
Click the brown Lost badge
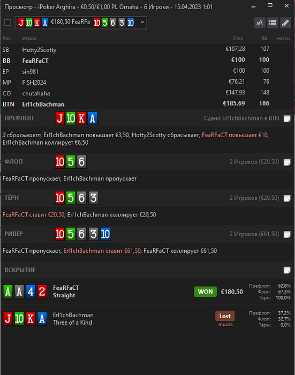(x=225, y=316)
